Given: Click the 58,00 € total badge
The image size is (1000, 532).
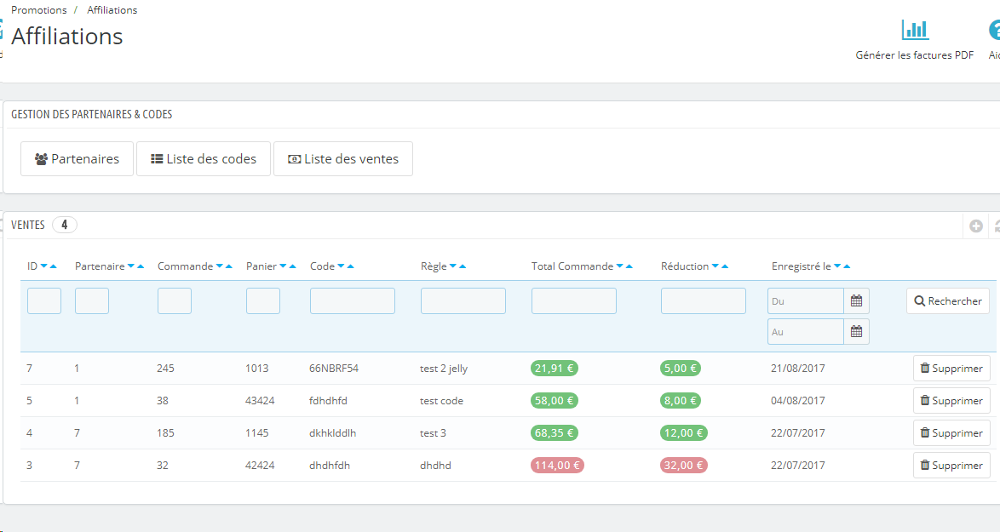Looking at the screenshot, I should pos(555,401).
